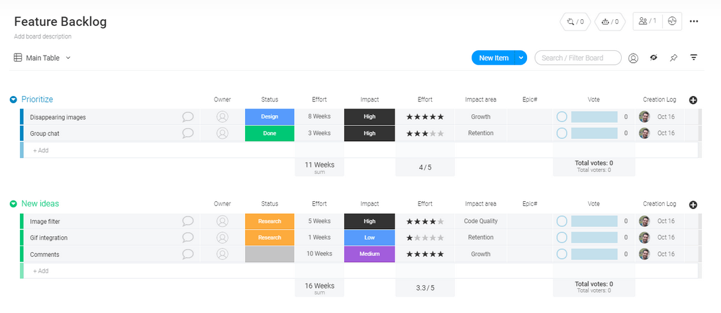The height and width of the screenshot is (313, 721).
Task: Click the Main Table grid icon
Action: [x=18, y=58]
